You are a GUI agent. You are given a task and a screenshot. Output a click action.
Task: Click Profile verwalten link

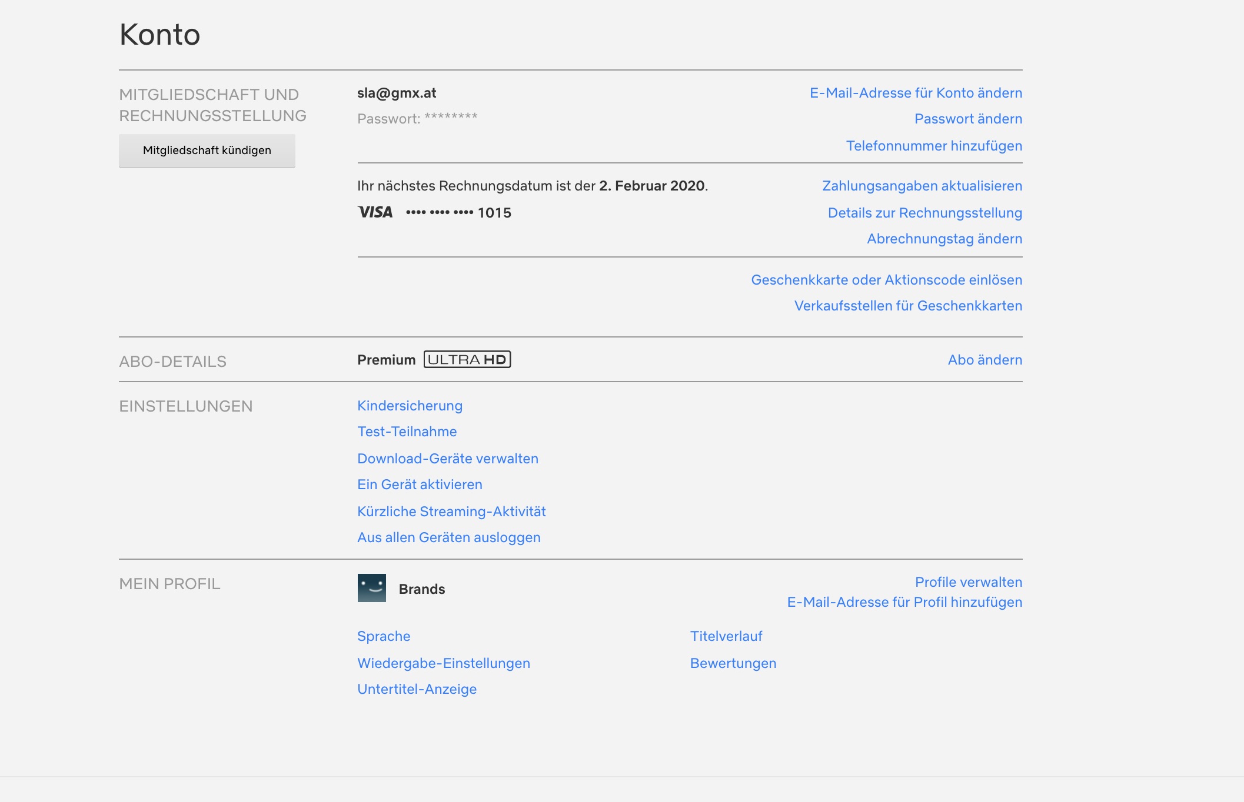[x=968, y=582]
